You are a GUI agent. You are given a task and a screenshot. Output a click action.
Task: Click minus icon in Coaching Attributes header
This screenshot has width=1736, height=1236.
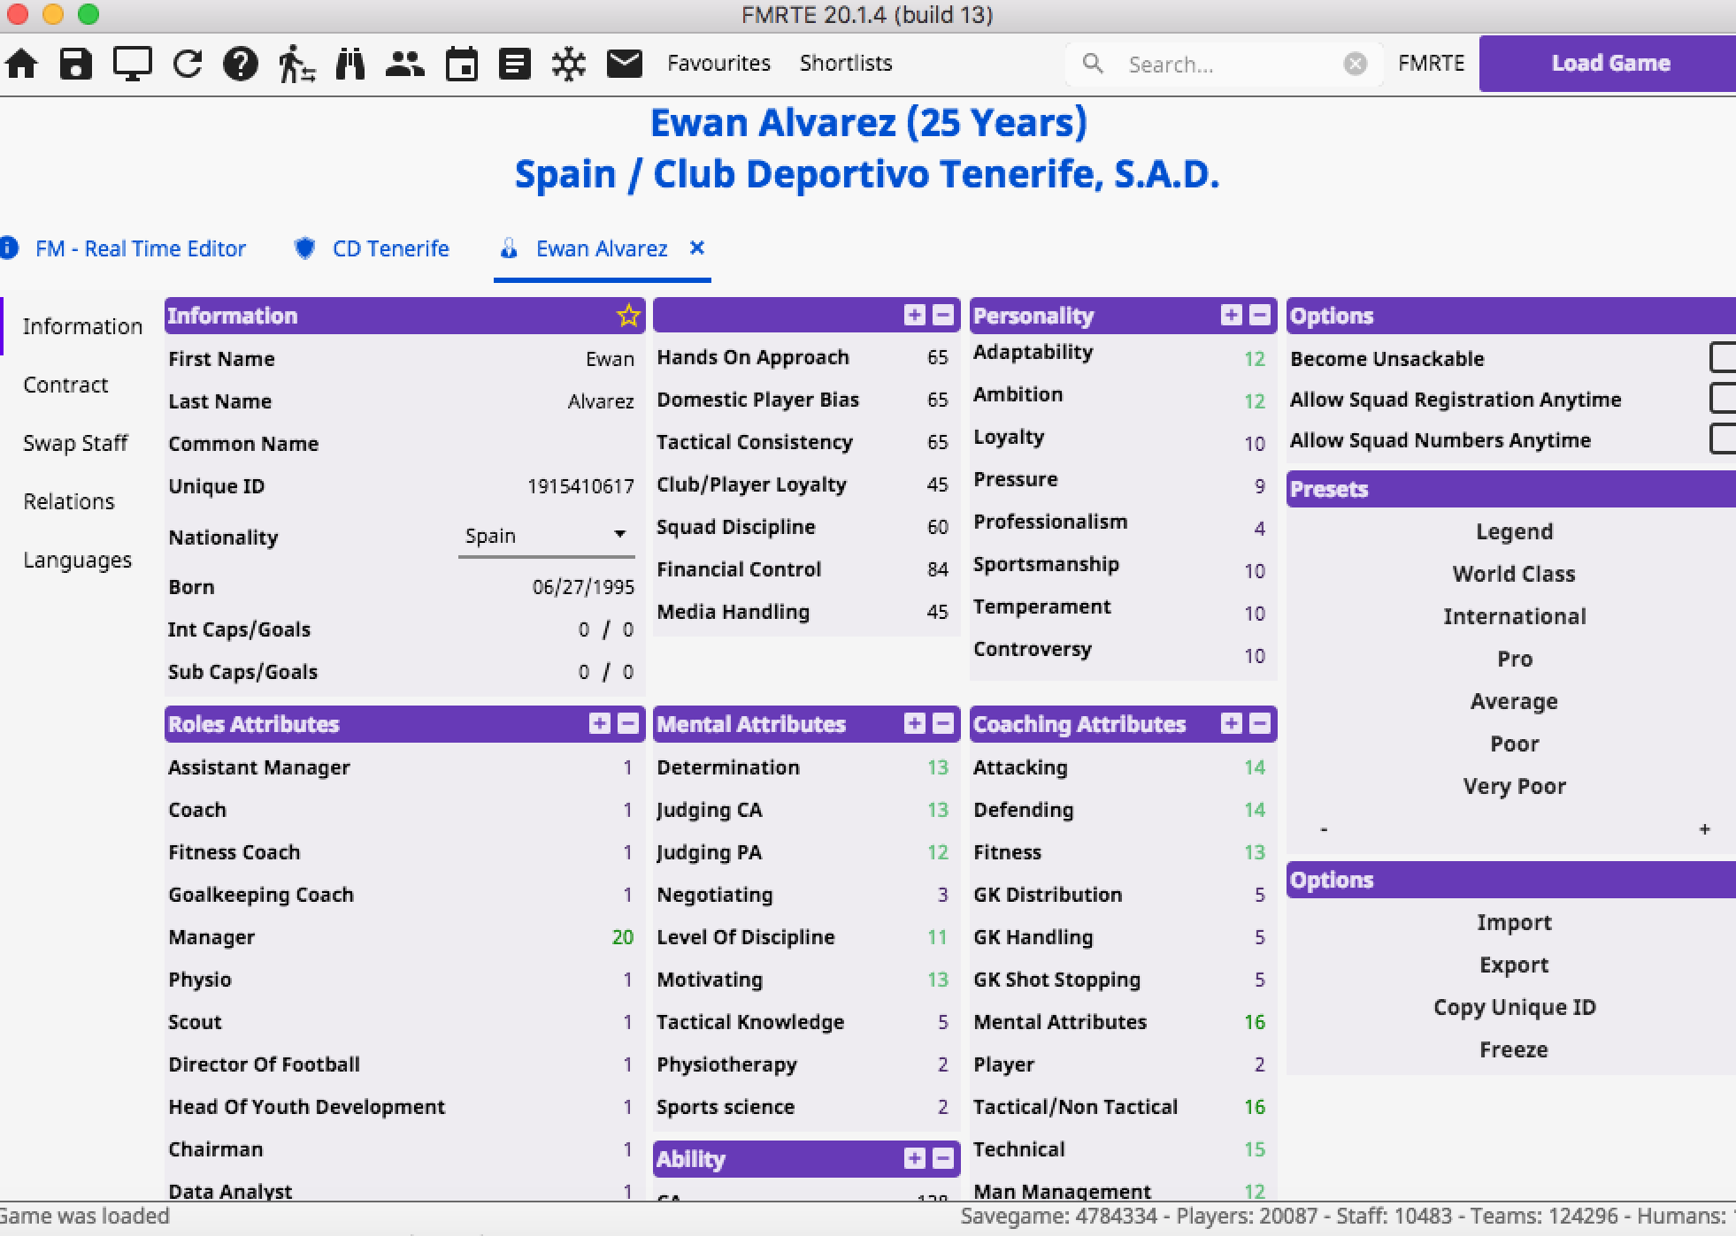[x=1261, y=723]
